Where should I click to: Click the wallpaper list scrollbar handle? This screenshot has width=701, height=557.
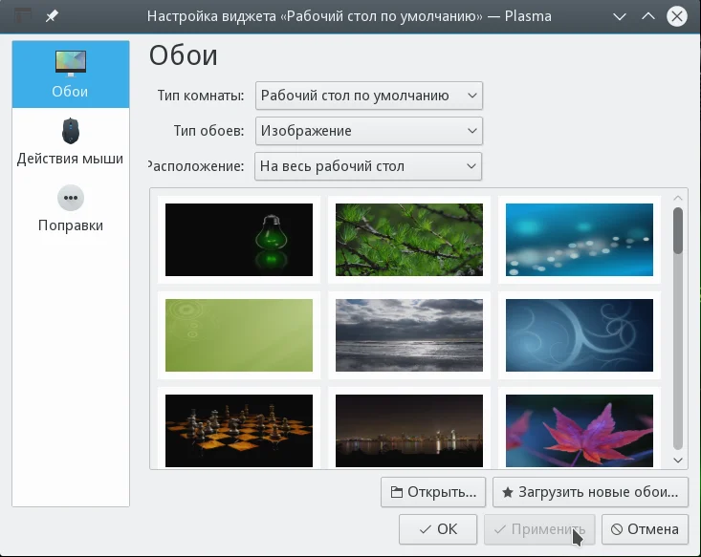678,230
